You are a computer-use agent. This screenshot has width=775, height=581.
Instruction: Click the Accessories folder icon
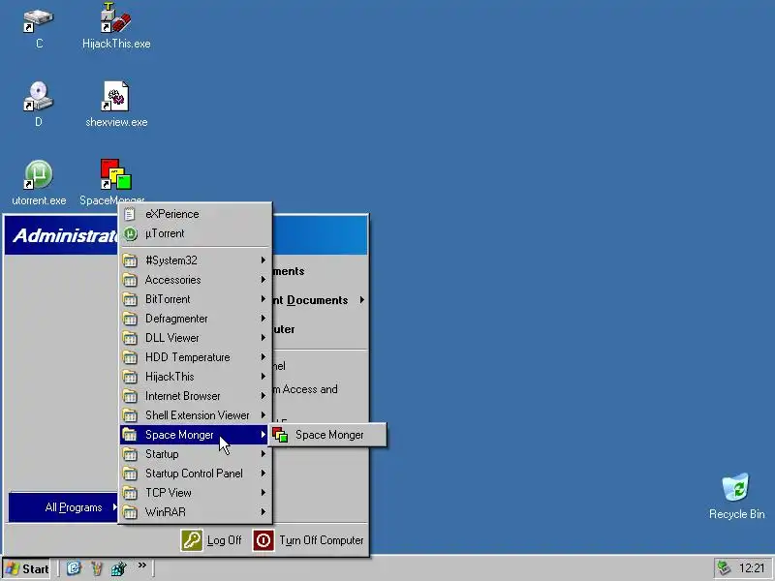click(130, 280)
